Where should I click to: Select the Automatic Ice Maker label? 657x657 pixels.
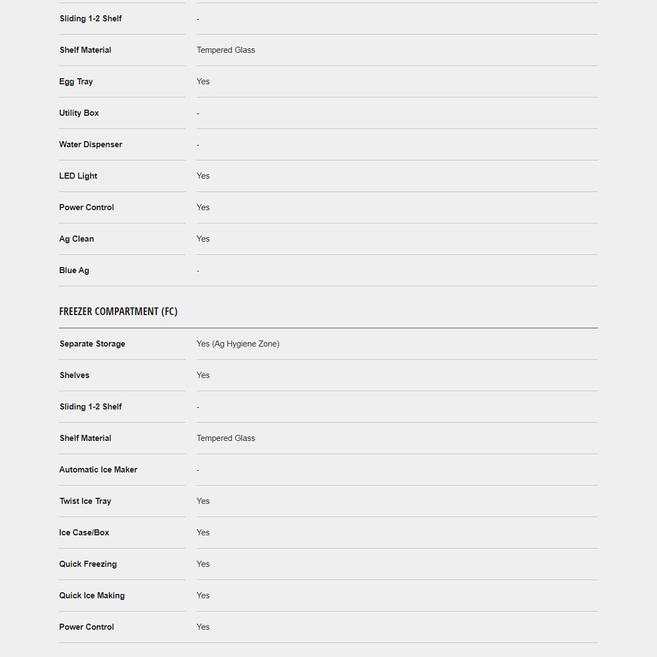click(99, 470)
